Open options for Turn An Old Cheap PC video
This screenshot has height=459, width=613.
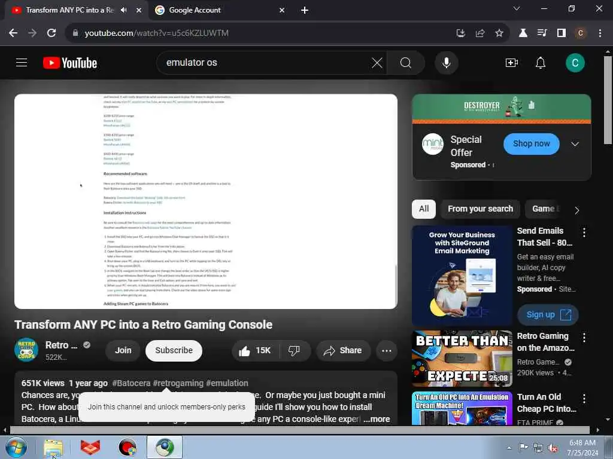[x=584, y=399]
